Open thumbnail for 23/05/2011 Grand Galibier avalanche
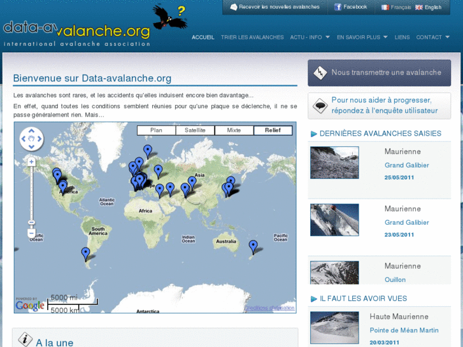The width and height of the screenshot is (463, 347). coord(334,220)
